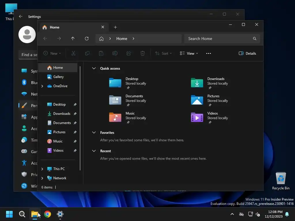295x221 pixels.
Task: Click the navigation pane scrollbar
Action: coord(80,118)
